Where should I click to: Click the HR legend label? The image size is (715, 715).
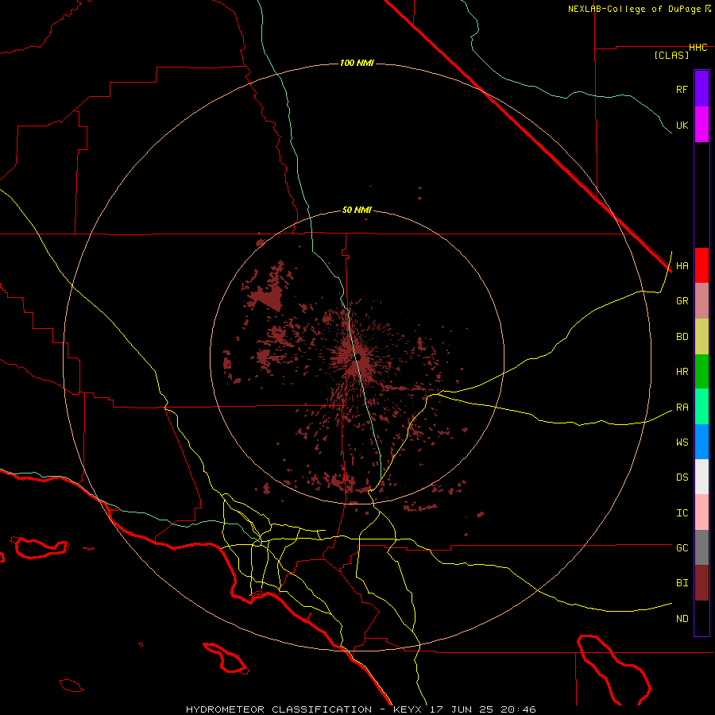(x=682, y=372)
